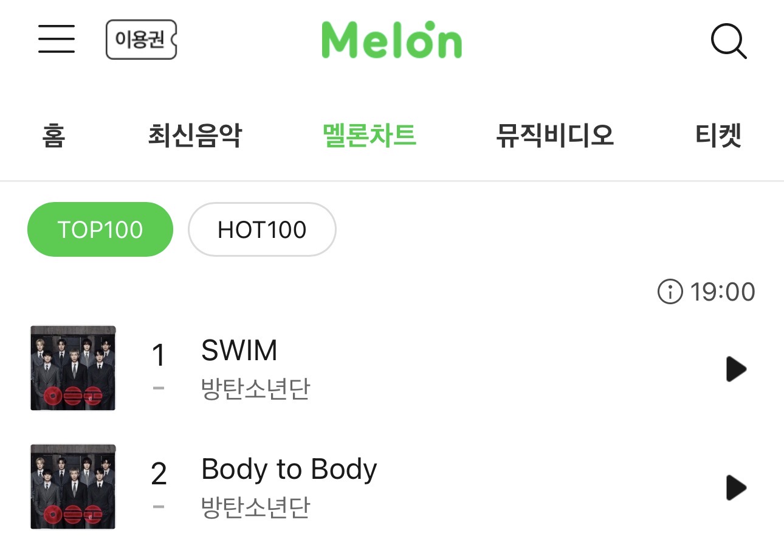
Task: Tap artist 방탄소년단 under SWIM
Action: 255,389
